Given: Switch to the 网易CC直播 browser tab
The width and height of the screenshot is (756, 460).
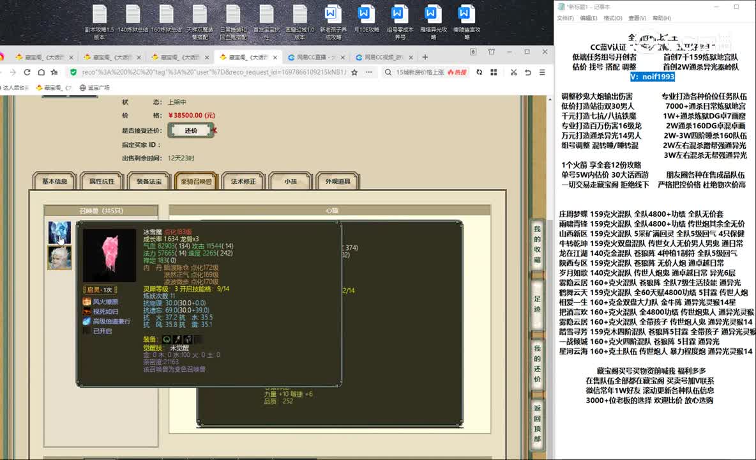Looking at the screenshot, I should point(315,57).
